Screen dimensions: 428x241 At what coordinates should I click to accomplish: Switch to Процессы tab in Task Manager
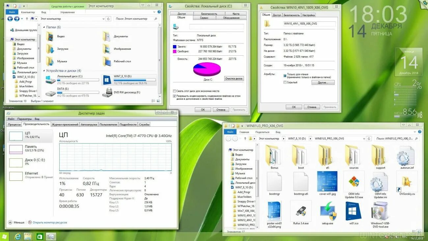tap(14, 124)
